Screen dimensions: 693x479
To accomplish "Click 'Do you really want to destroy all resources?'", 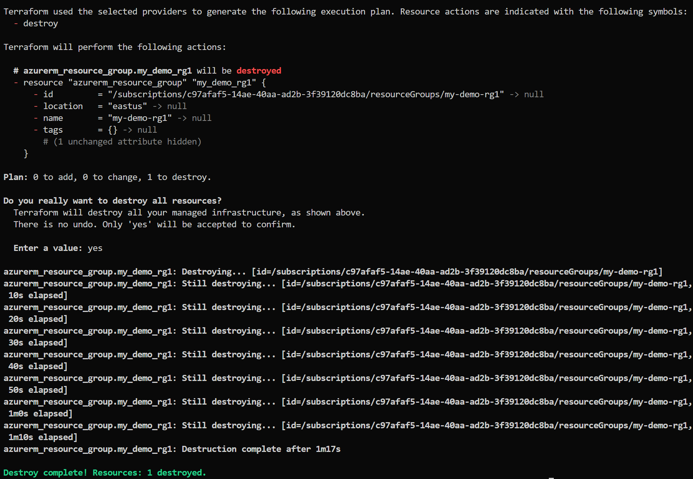I will [113, 201].
